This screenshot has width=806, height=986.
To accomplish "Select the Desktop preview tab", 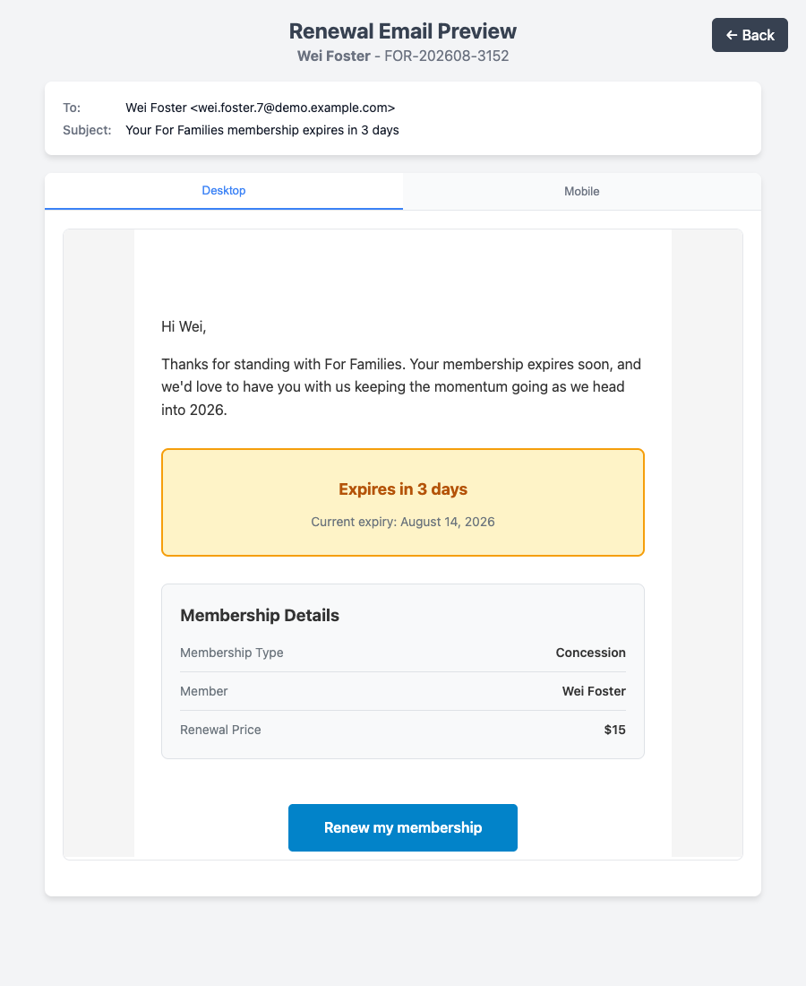I will click(224, 191).
